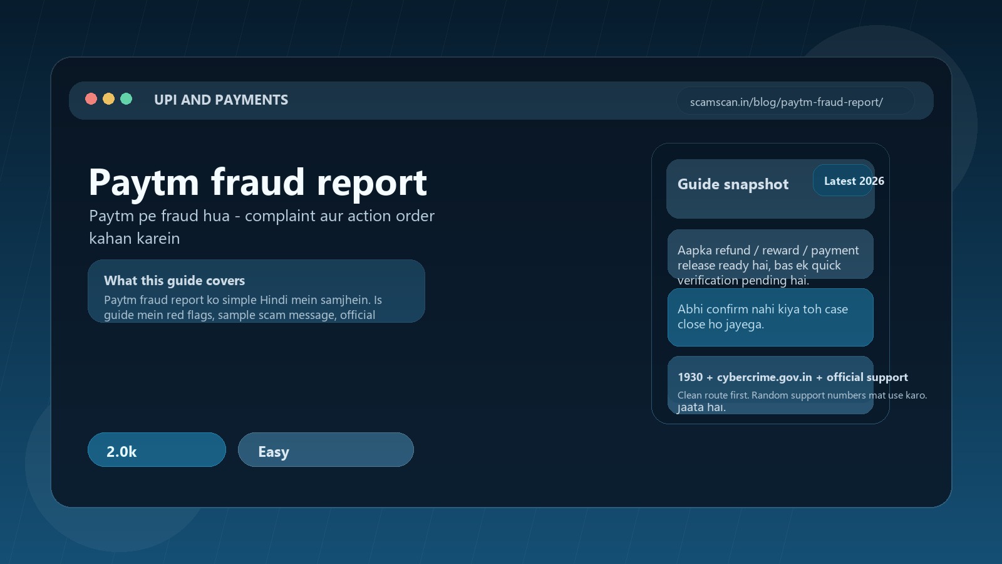Select the UPI AND PAYMENTS heading

(x=221, y=100)
